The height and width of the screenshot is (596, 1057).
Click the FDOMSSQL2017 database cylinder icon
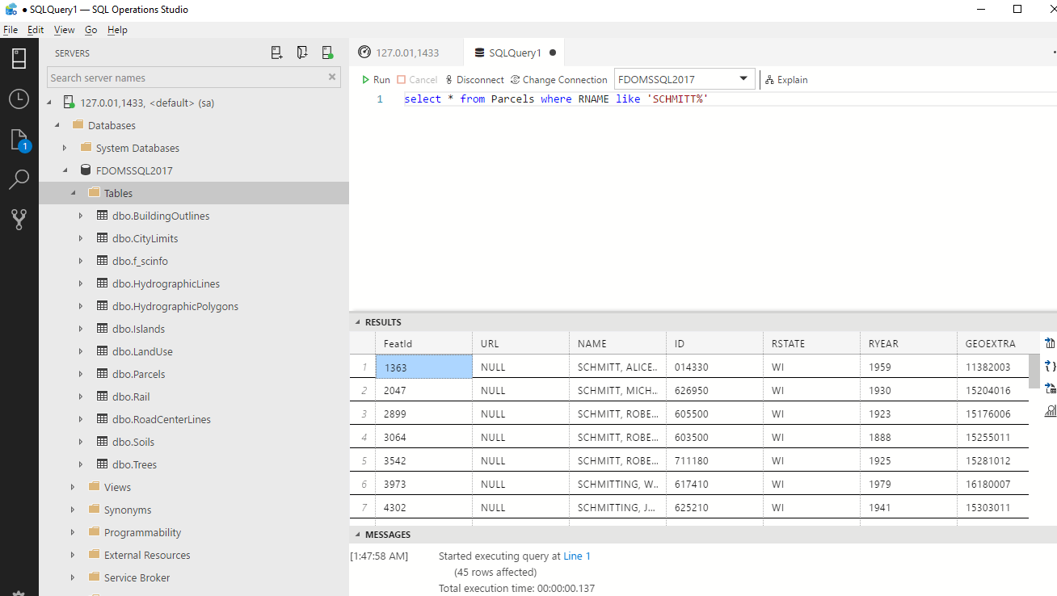coord(86,170)
